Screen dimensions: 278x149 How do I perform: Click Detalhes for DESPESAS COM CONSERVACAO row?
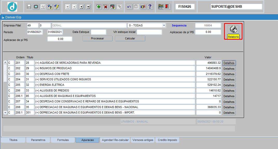229,102
